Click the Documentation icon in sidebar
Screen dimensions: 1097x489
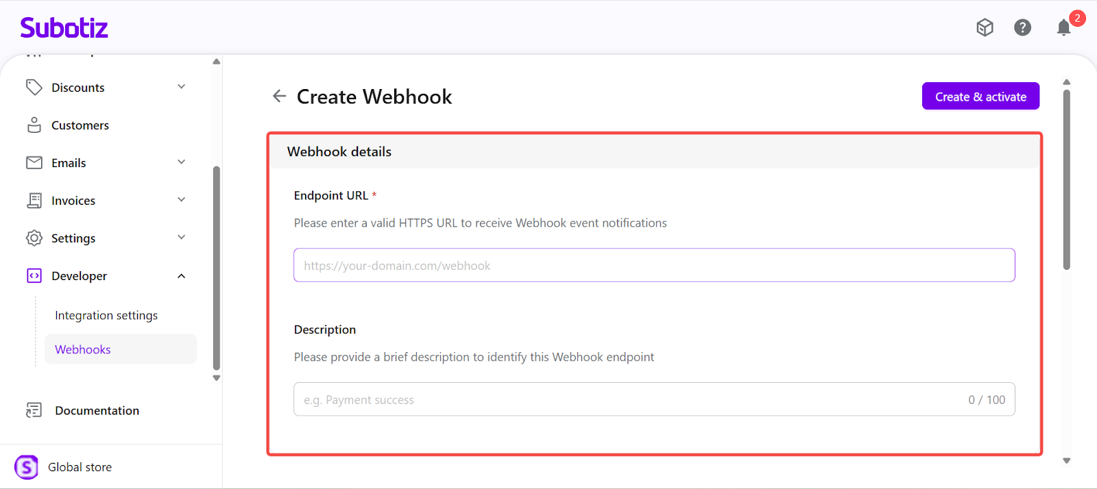coord(34,410)
